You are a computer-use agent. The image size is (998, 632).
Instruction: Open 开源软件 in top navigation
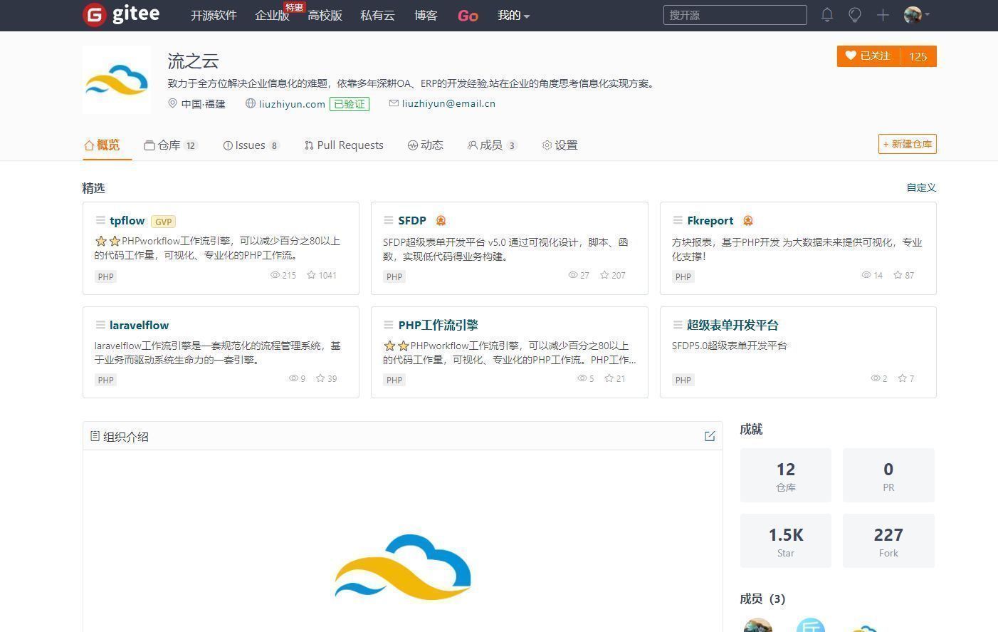pos(214,15)
